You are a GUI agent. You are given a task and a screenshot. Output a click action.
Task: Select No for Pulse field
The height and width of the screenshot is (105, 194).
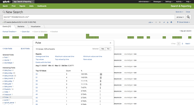pos(108,49)
